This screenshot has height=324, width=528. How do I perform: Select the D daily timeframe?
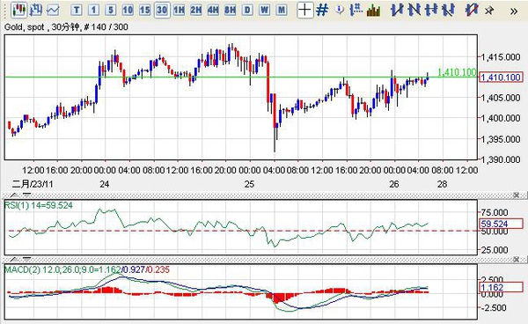pyautogui.click(x=247, y=10)
